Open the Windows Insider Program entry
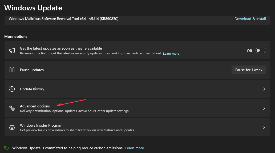This screenshot has height=153, width=275. click(x=41, y=125)
